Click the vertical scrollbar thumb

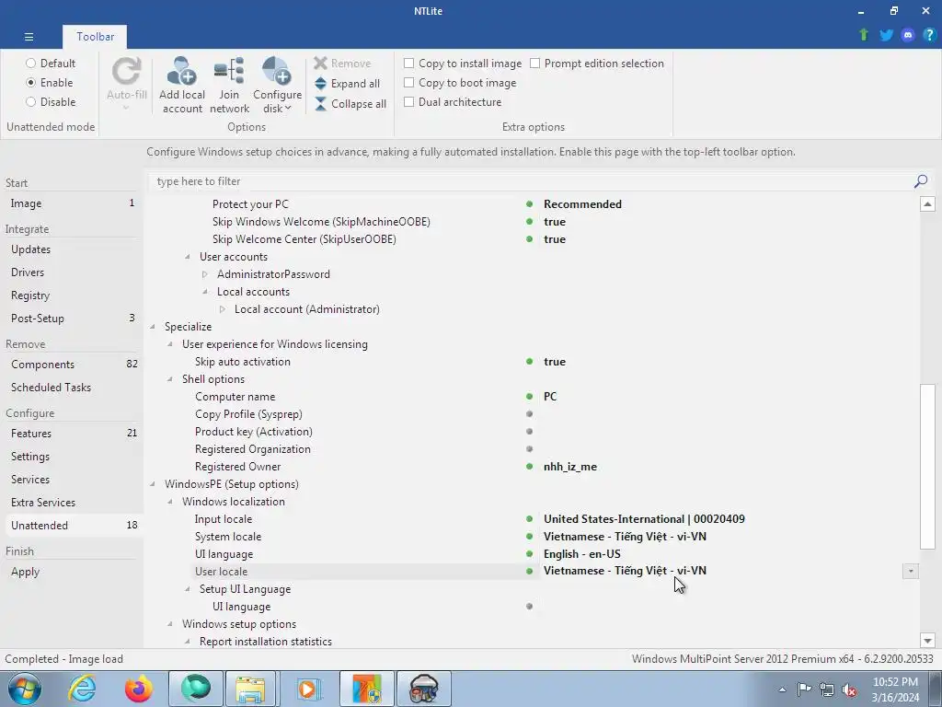(x=927, y=466)
